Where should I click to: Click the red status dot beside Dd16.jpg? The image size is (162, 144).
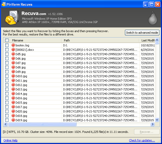click(13, 98)
